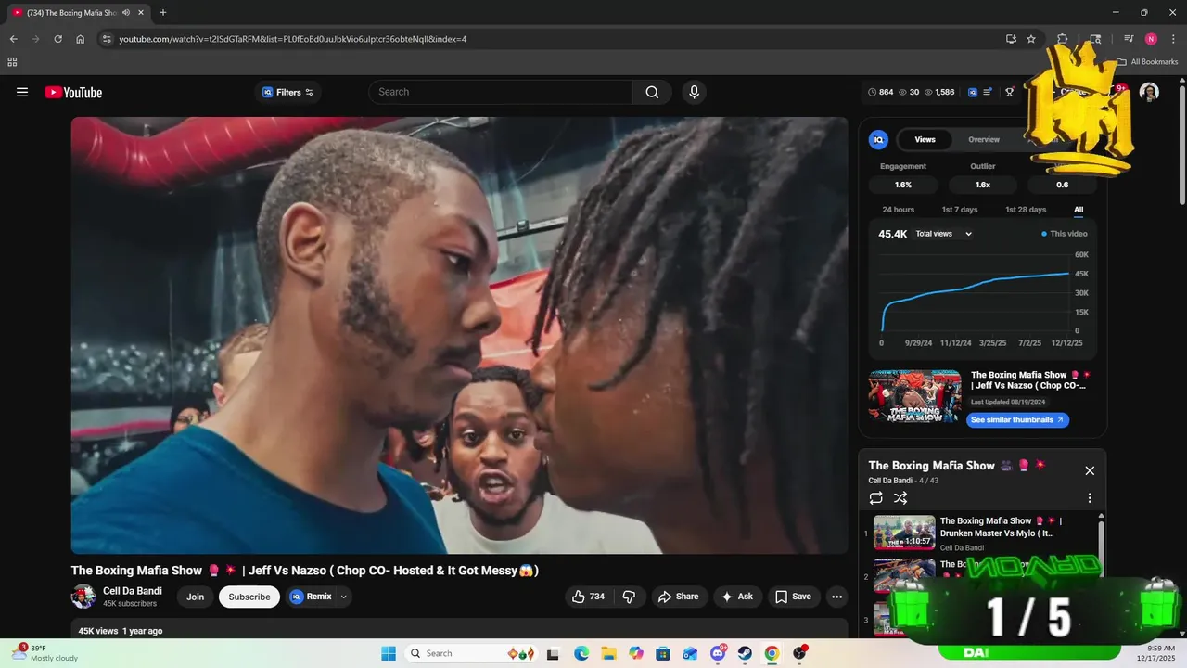Switch to the Overview tab
Viewport: 1187px width, 668px height.
(x=984, y=139)
